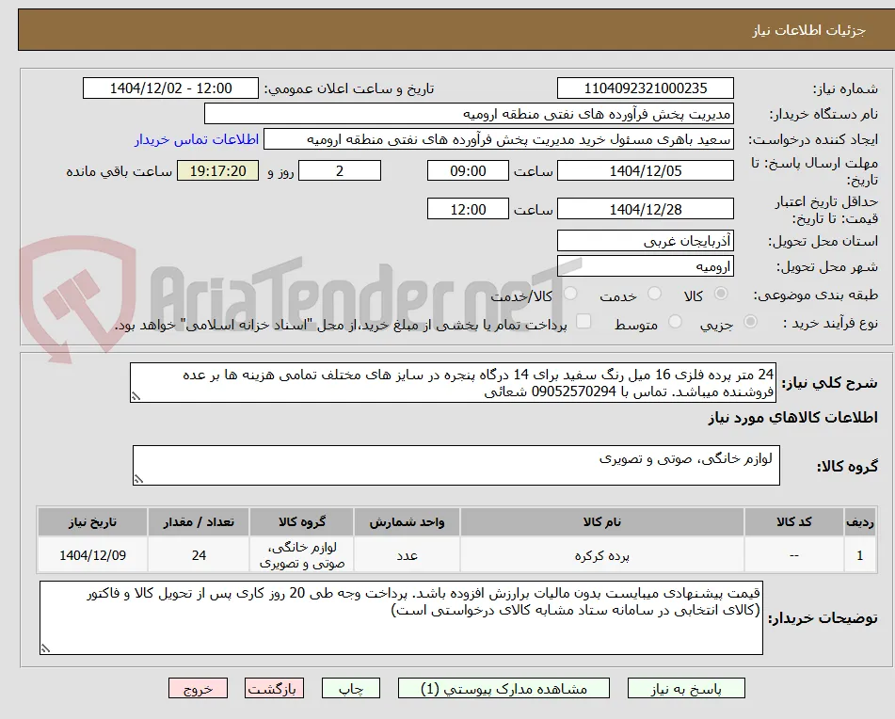Image resolution: width=895 pixels, height=719 pixels.
Task: Click the remaining days field showing 2
Action: 340,170
